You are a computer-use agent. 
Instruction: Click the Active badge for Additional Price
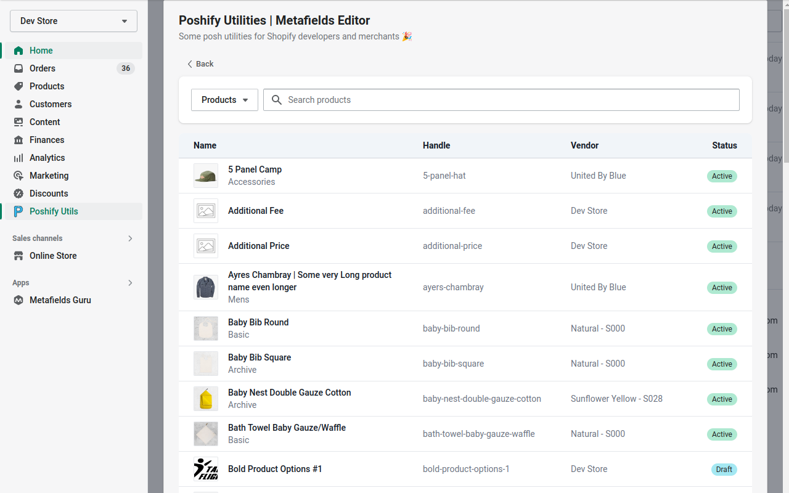pyautogui.click(x=722, y=246)
